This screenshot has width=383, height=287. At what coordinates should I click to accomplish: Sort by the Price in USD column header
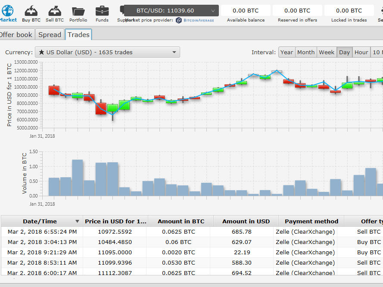point(115,221)
